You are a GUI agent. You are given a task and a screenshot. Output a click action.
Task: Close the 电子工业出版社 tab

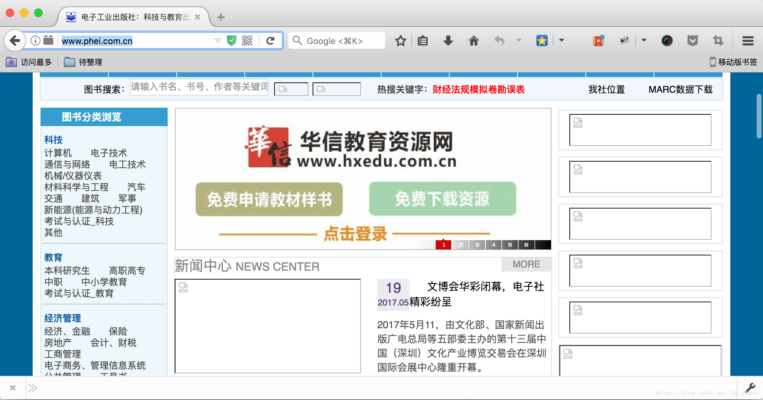(198, 17)
